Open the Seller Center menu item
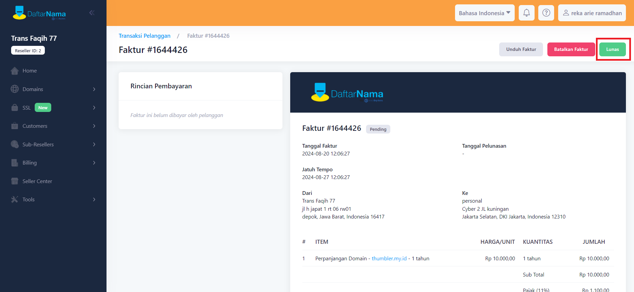This screenshot has width=634, height=292. tap(53, 181)
